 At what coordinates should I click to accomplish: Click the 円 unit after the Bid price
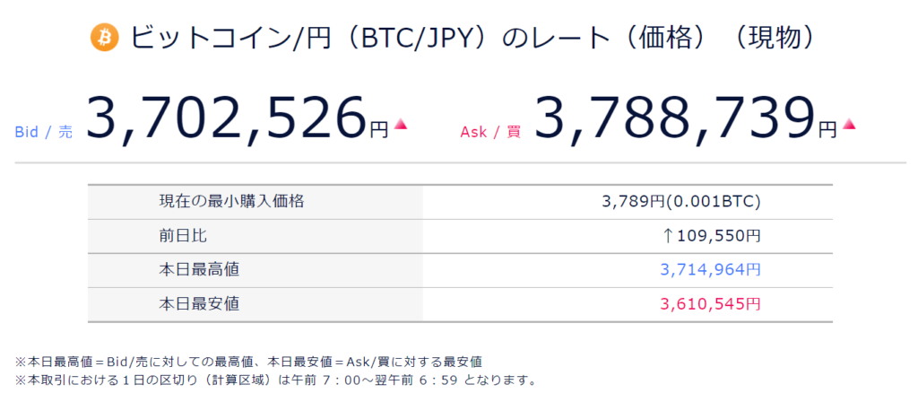[379, 130]
